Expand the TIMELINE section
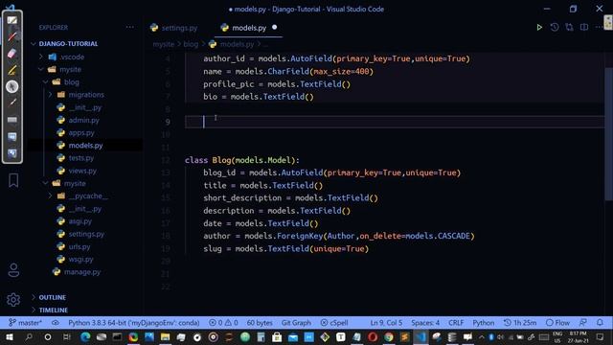Screen dimensions: 613x345 coord(54,310)
